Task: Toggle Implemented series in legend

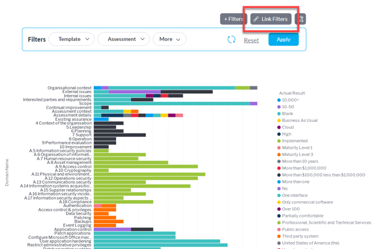Action: click(279, 141)
